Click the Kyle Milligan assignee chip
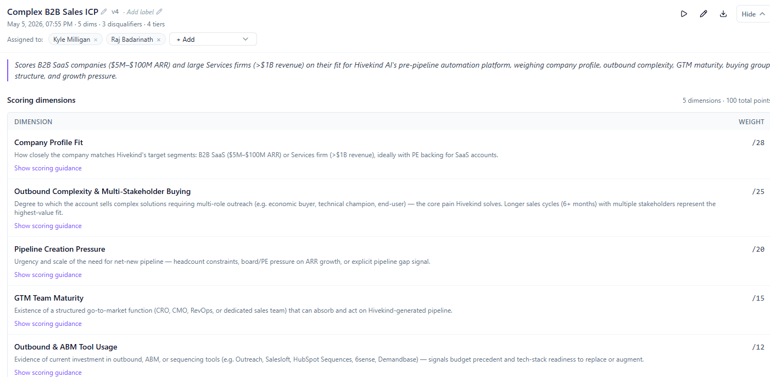Image resolution: width=770 pixels, height=377 pixels. [x=75, y=40]
